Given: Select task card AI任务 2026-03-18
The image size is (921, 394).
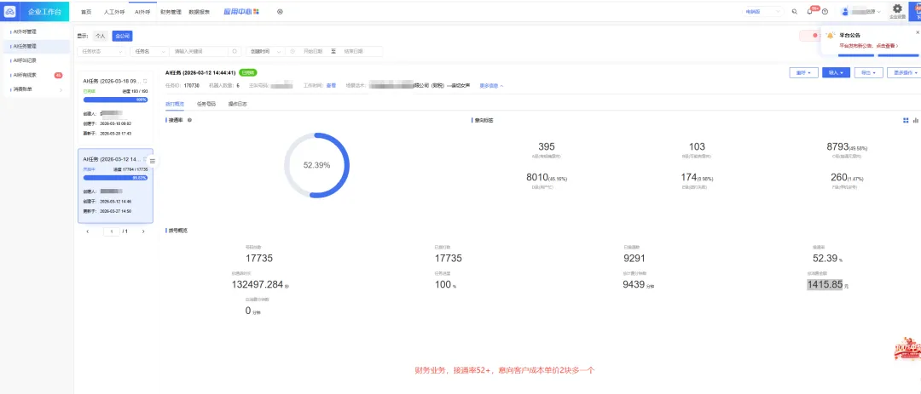Looking at the screenshot, I should click(x=115, y=106).
